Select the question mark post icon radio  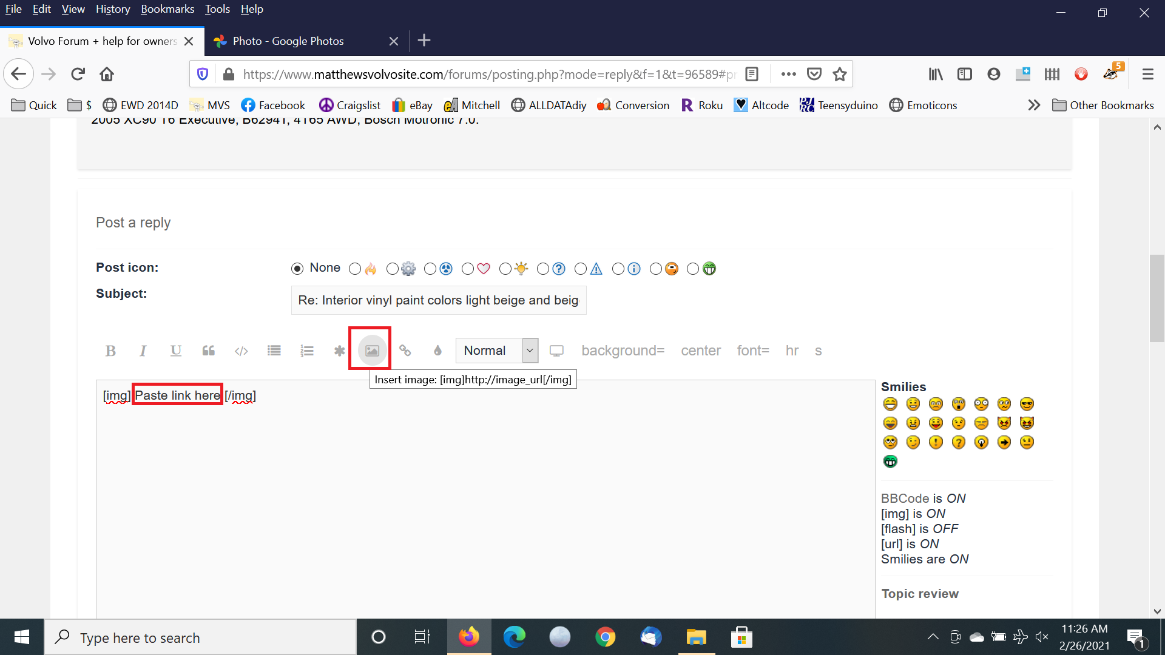543,269
